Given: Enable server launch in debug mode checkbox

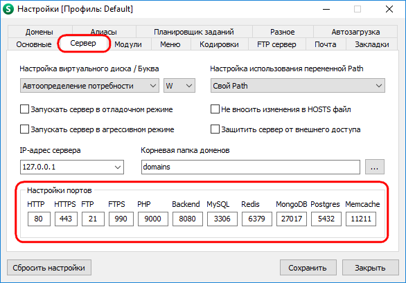Looking at the screenshot, I should click(25, 109).
